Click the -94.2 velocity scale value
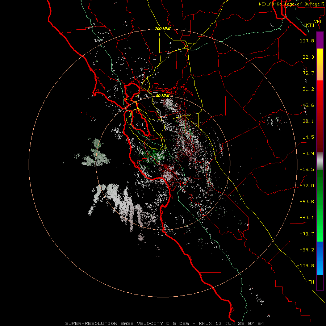The image size is (326, 326). 307,250
